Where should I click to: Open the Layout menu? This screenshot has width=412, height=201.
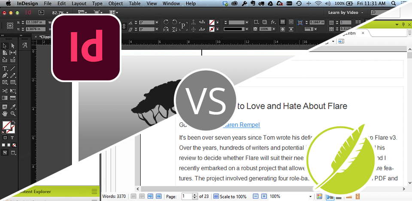[x=79, y=3]
